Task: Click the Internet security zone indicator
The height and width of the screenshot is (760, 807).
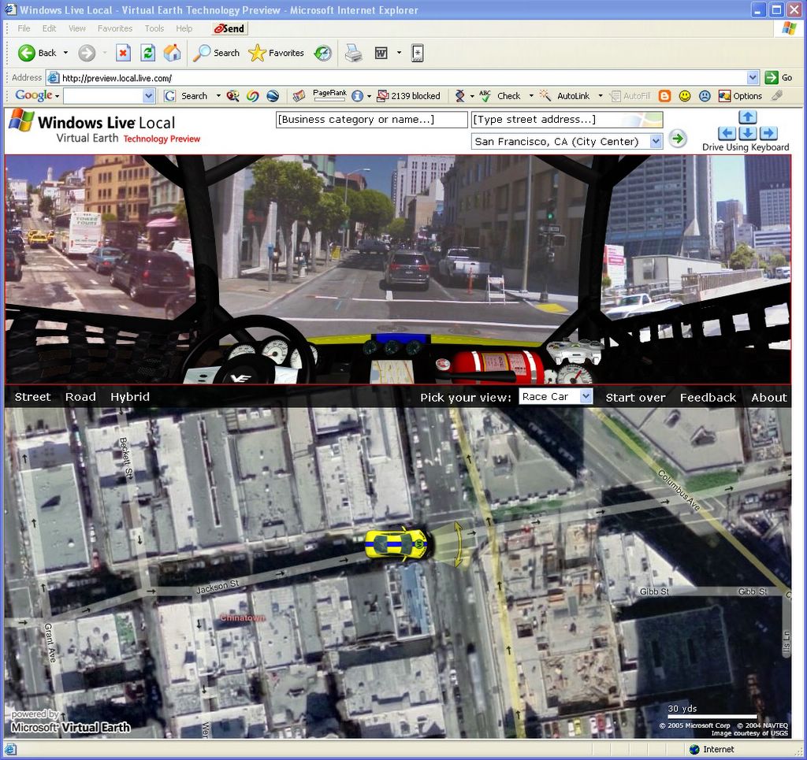Action: pos(712,749)
